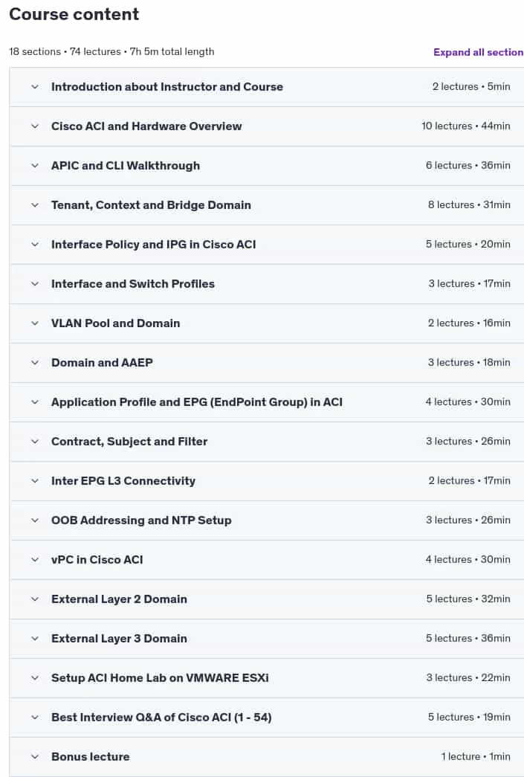Expand Contract, Subject and Filter chevron
524x777 pixels.
(35, 442)
